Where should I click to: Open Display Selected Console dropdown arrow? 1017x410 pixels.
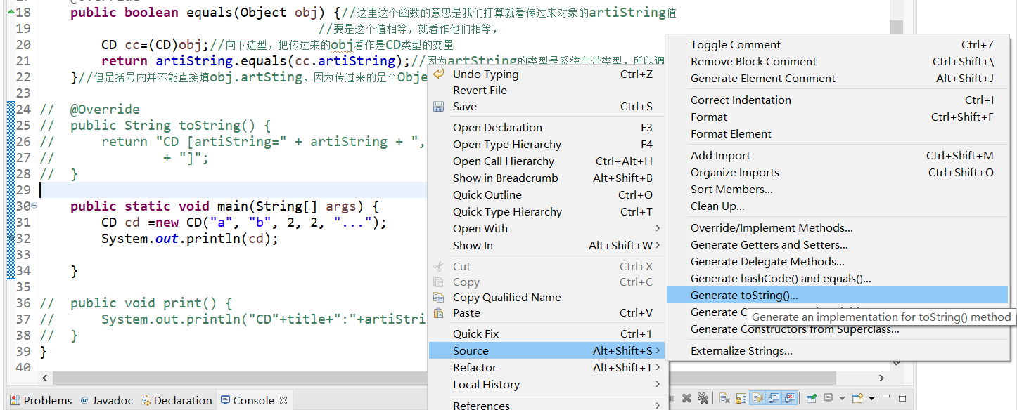click(842, 399)
